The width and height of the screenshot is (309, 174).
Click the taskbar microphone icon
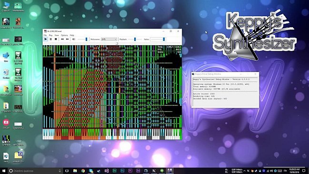point(60,171)
